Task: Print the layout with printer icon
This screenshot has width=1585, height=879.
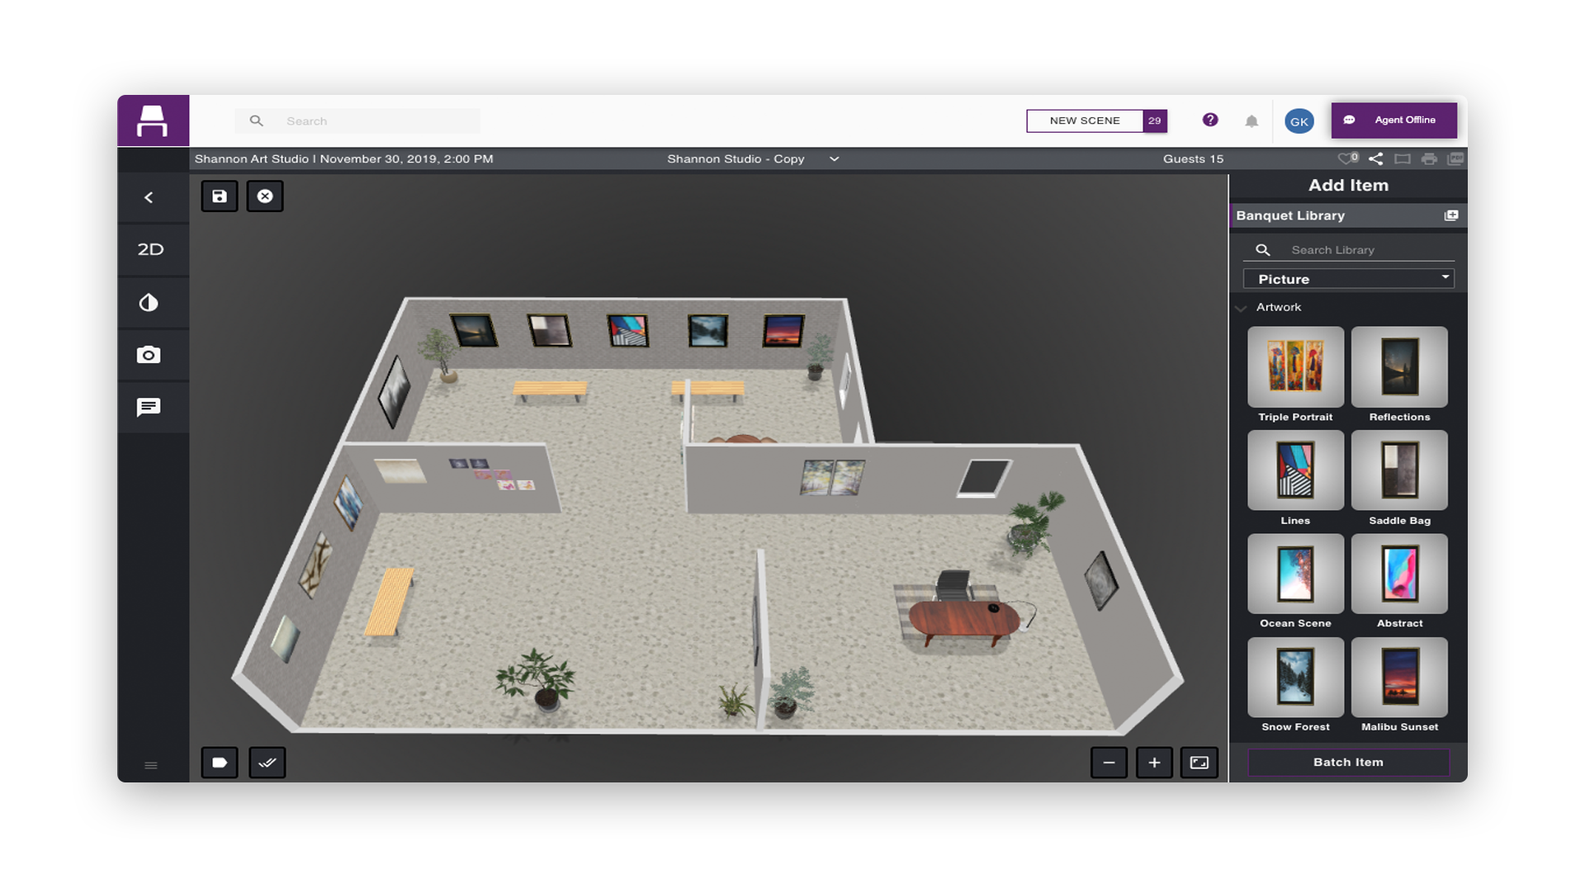Action: 1429,158
